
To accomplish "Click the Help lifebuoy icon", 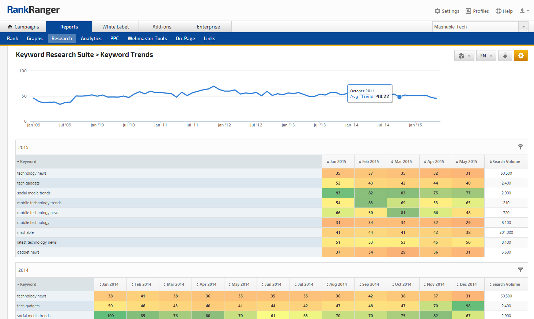I will (499, 11).
